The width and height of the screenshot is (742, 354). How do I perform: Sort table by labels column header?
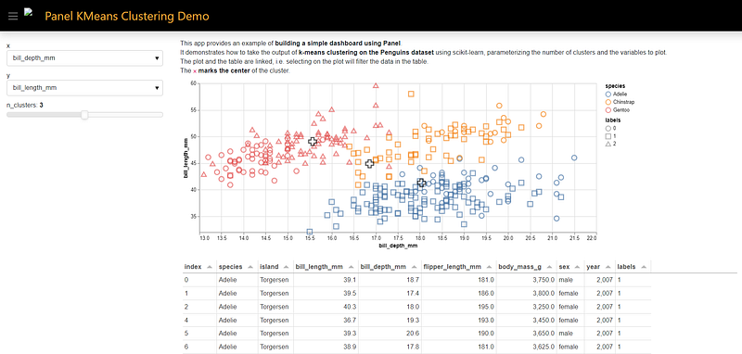click(633, 267)
